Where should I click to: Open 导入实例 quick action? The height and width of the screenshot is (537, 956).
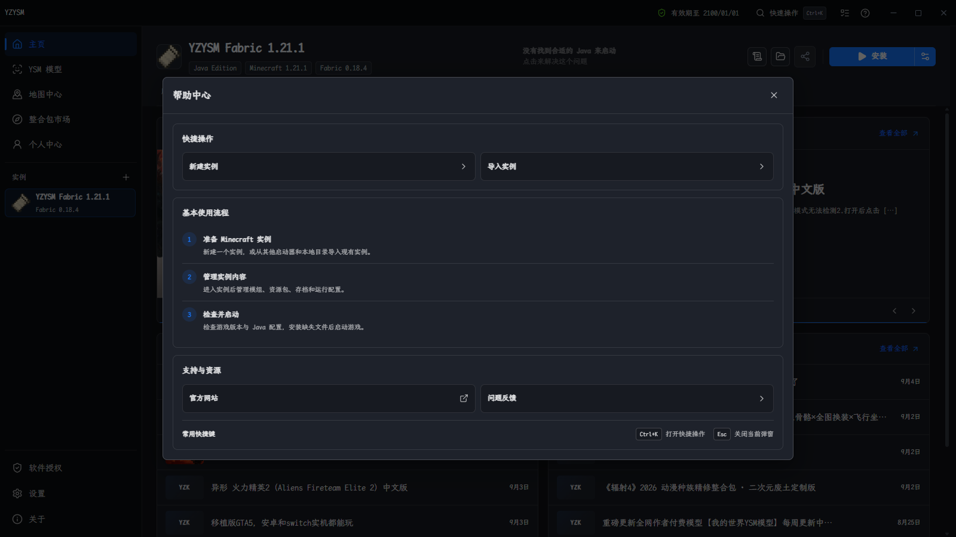627,166
